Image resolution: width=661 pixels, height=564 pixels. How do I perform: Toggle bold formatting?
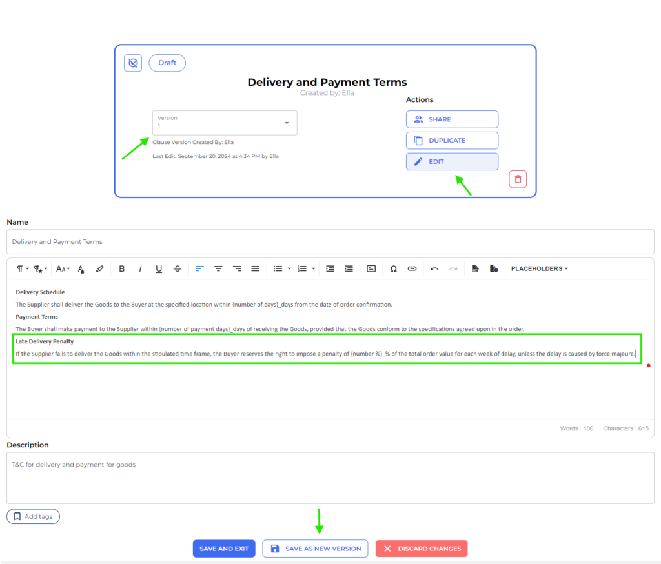[121, 268]
